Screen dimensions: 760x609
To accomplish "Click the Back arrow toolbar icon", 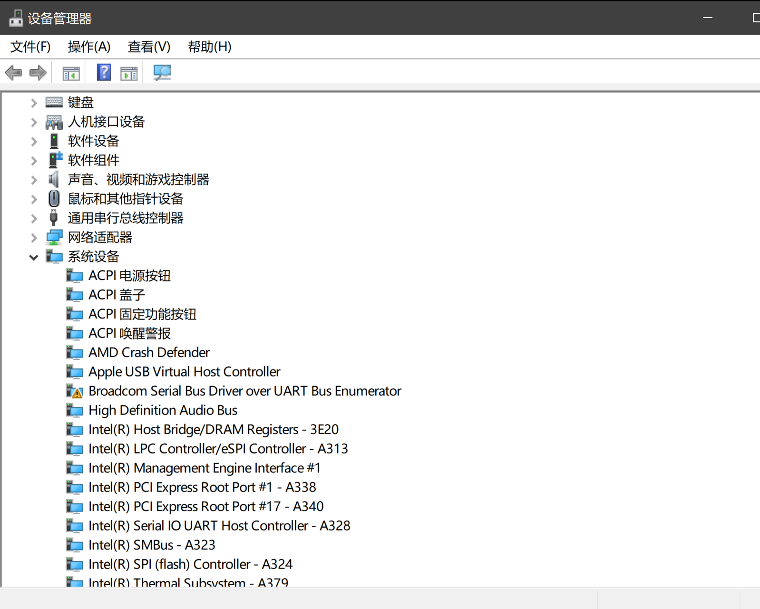I will click(x=13, y=73).
